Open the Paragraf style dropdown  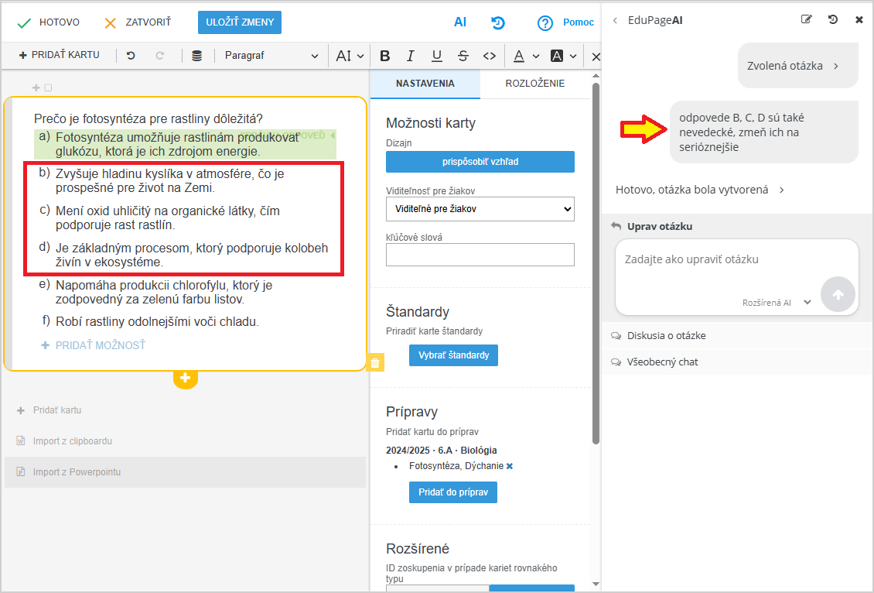point(271,56)
